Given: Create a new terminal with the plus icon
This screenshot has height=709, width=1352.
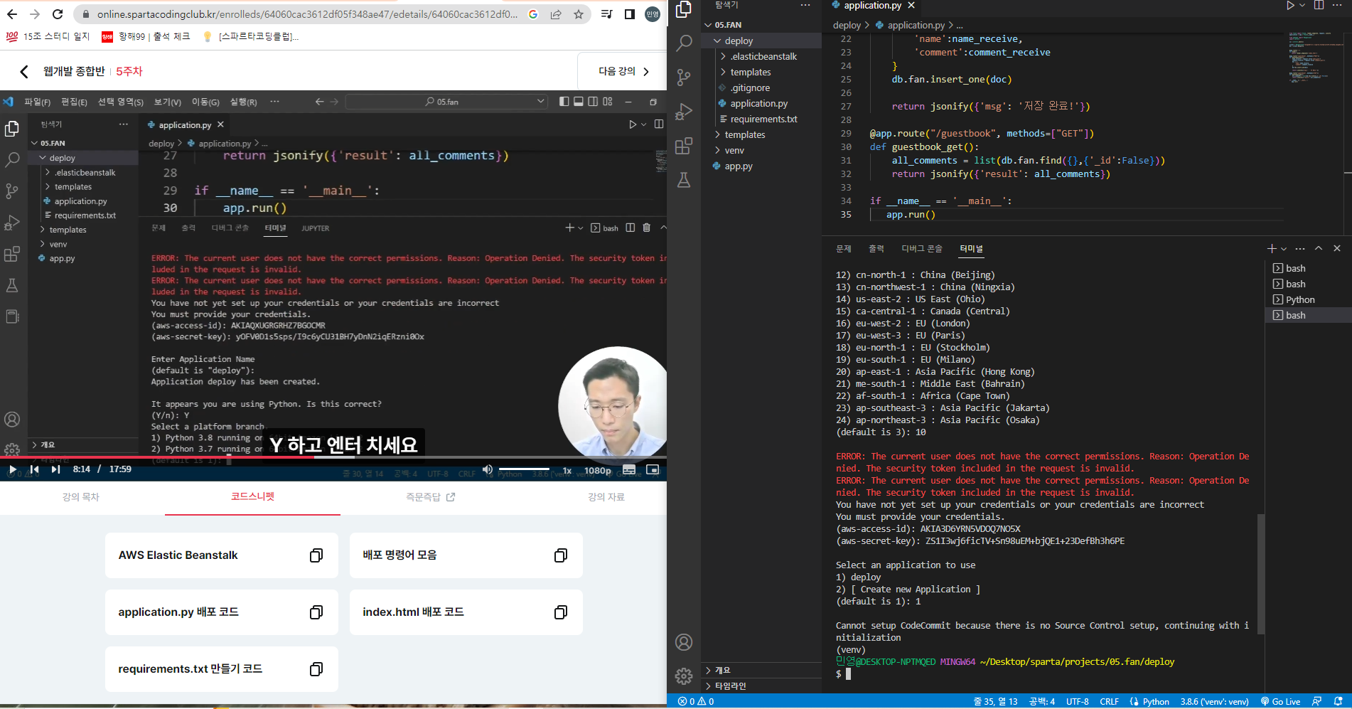Looking at the screenshot, I should pyautogui.click(x=1272, y=248).
